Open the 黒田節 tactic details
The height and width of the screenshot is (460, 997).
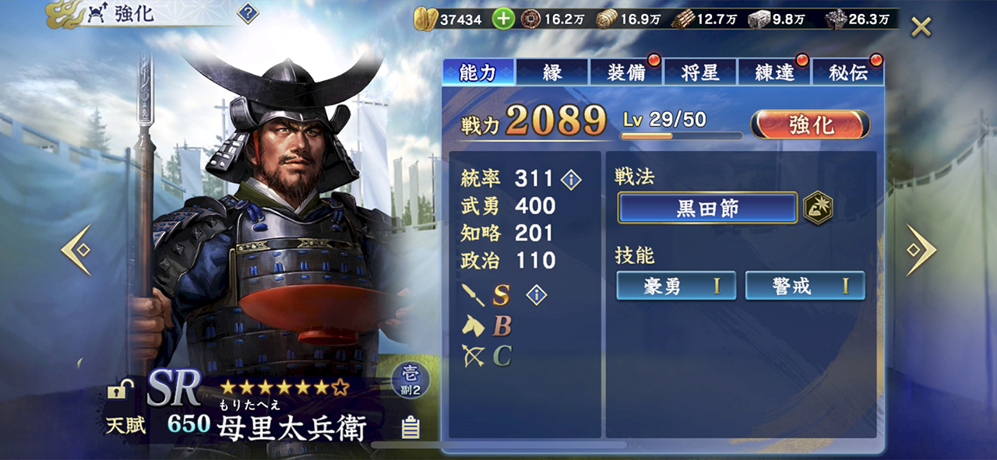point(707,208)
